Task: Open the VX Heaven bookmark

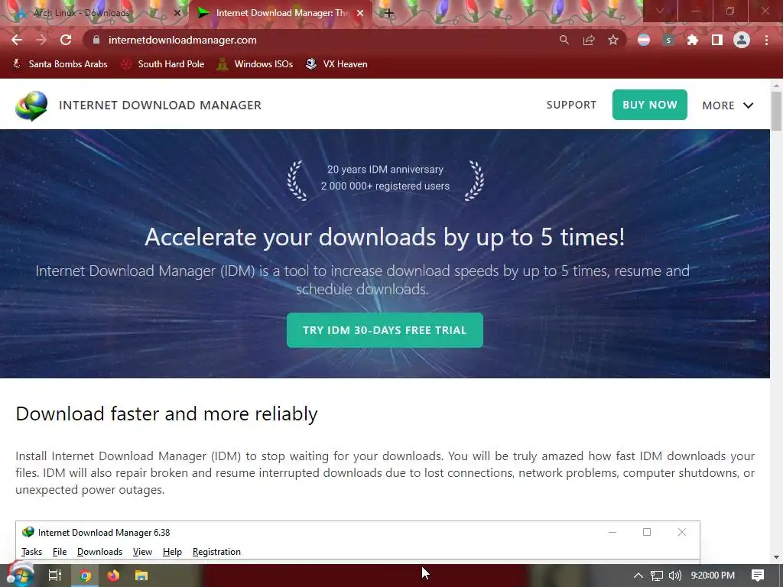Action: click(336, 64)
